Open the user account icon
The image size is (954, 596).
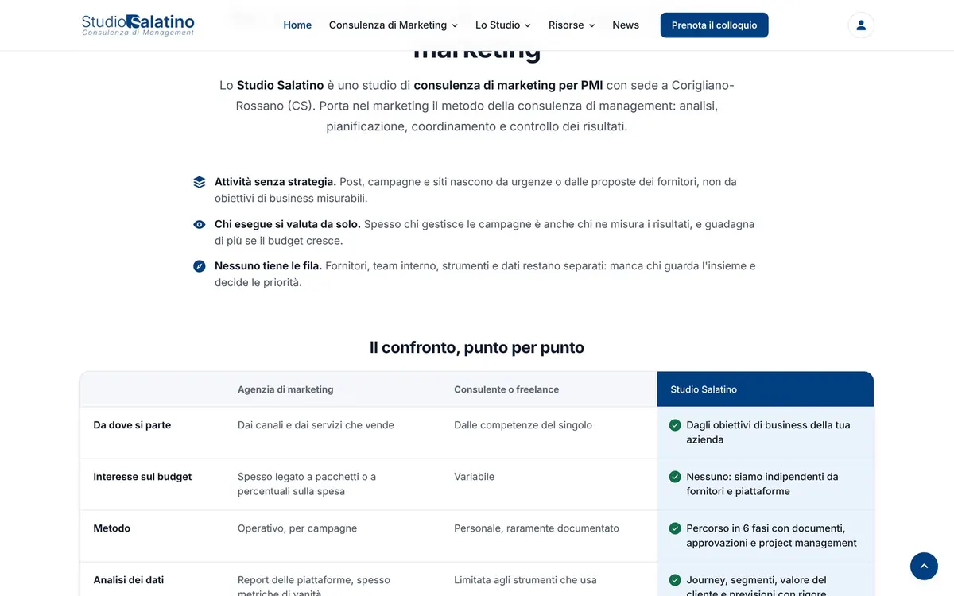(861, 25)
